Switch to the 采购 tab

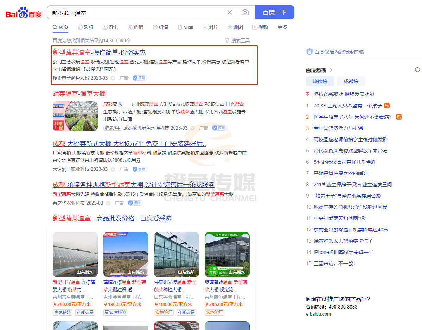(x=85, y=27)
